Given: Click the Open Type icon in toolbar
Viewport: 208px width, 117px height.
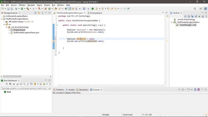Looking at the screenshot, I should click(x=56, y=9).
